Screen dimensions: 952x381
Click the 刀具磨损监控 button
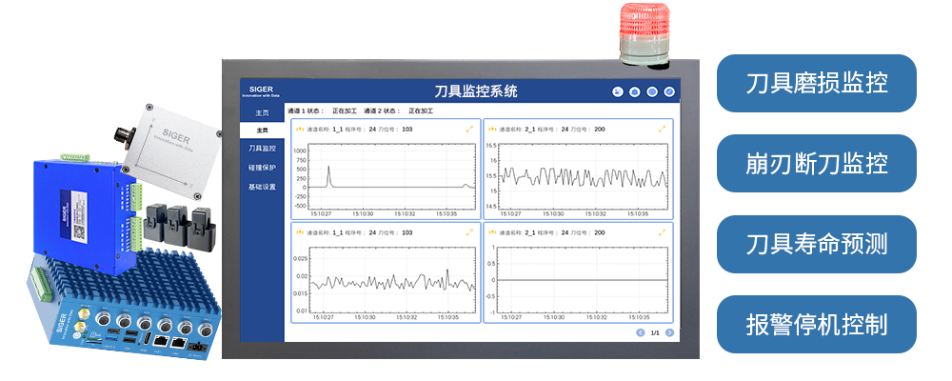pos(816,83)
